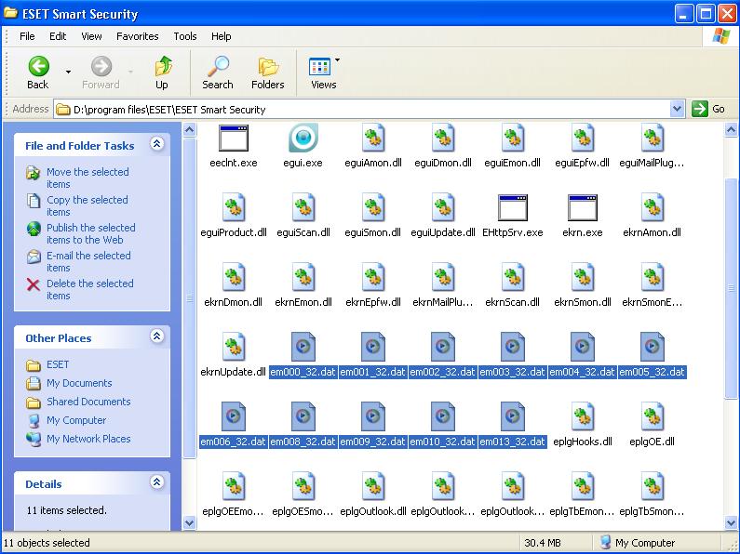Screen dimensions: 740x554
Task: Select the EHttpSrv.exe file icon
Action: point(513,207)
